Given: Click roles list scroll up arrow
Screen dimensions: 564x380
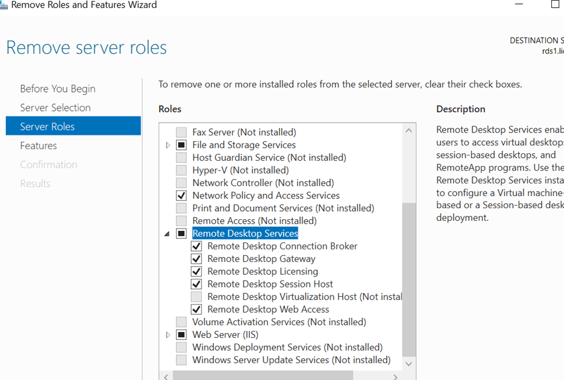Looking at the screenshot, I should click(408, 131).
